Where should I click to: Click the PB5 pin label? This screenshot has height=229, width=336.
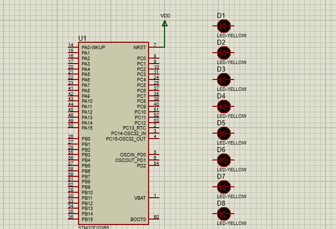pyautogui.click(x=86, y=165)
